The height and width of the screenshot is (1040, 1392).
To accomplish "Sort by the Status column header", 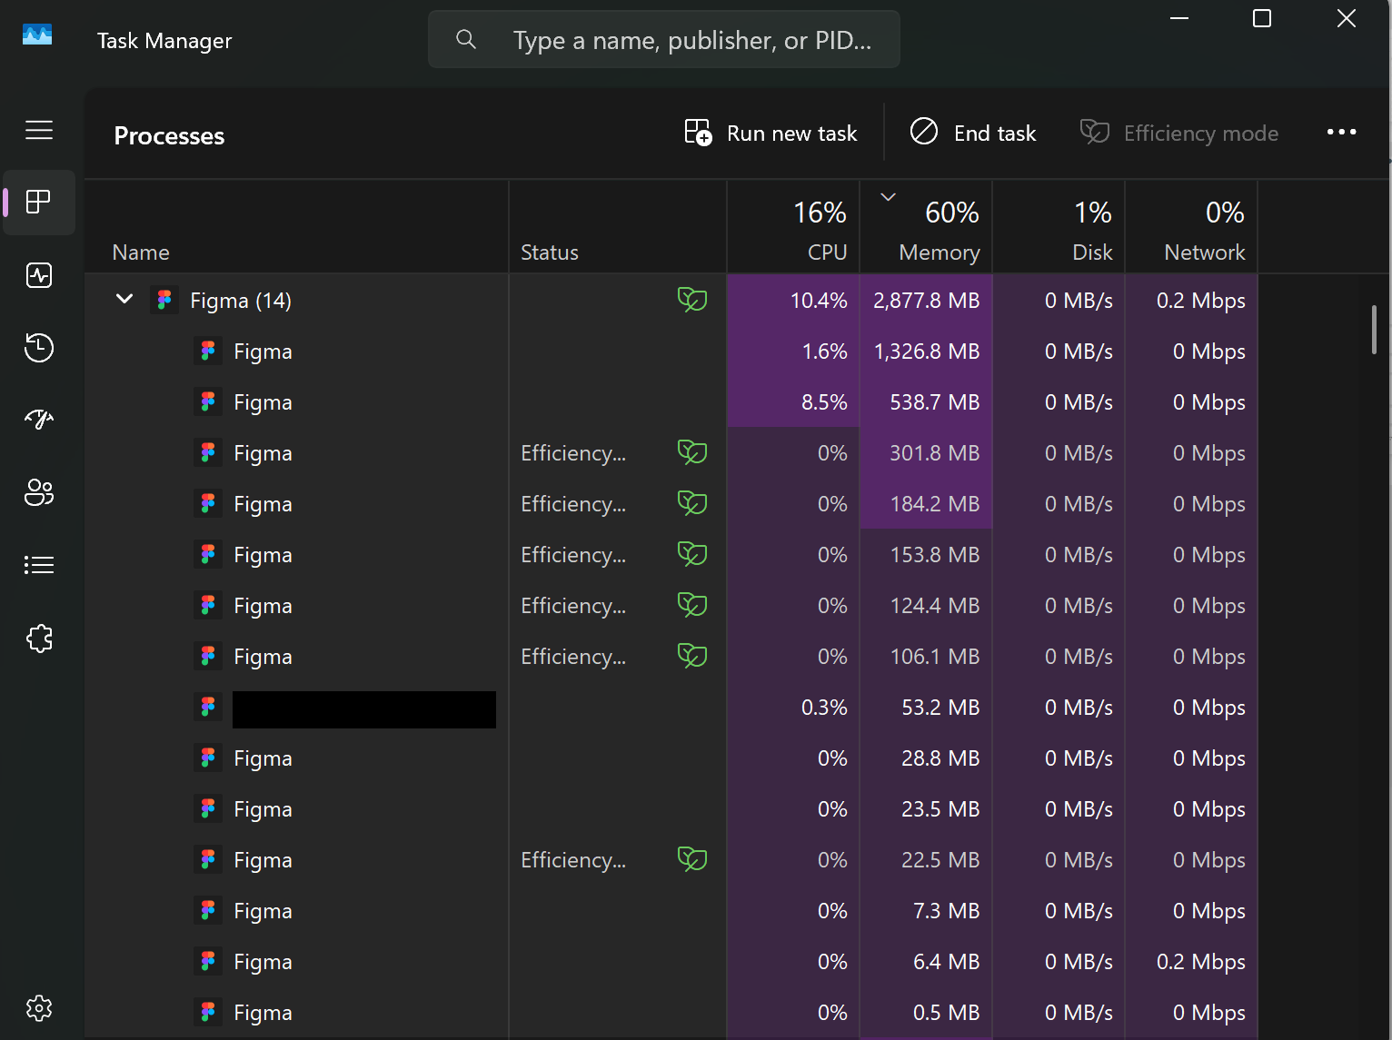I will (x=618, y=227).
